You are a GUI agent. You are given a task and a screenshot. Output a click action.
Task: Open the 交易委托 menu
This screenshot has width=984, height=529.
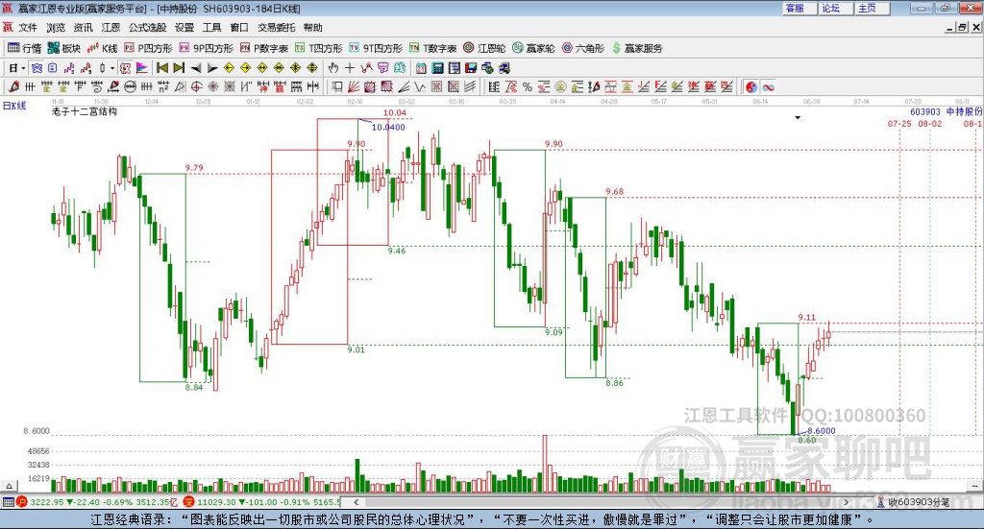point(276,28)
